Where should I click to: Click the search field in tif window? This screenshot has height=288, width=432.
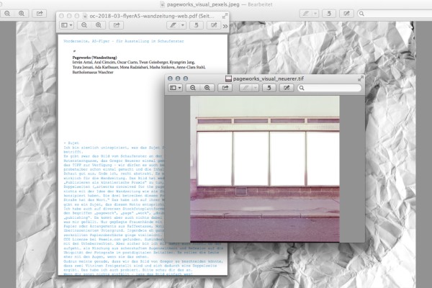[332, 88]
